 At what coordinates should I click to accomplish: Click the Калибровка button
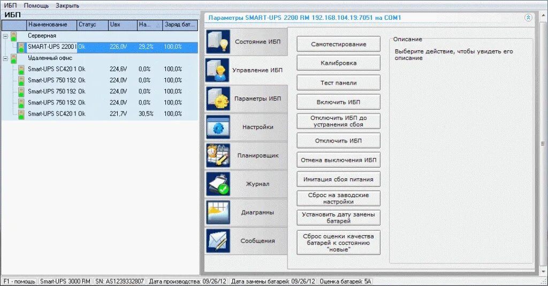click(338, 63)
